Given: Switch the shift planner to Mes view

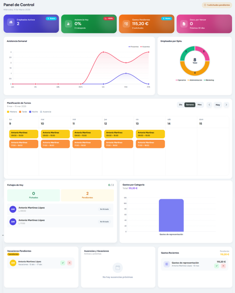Looking at the screenshot, I should click(x=200, y=105).
